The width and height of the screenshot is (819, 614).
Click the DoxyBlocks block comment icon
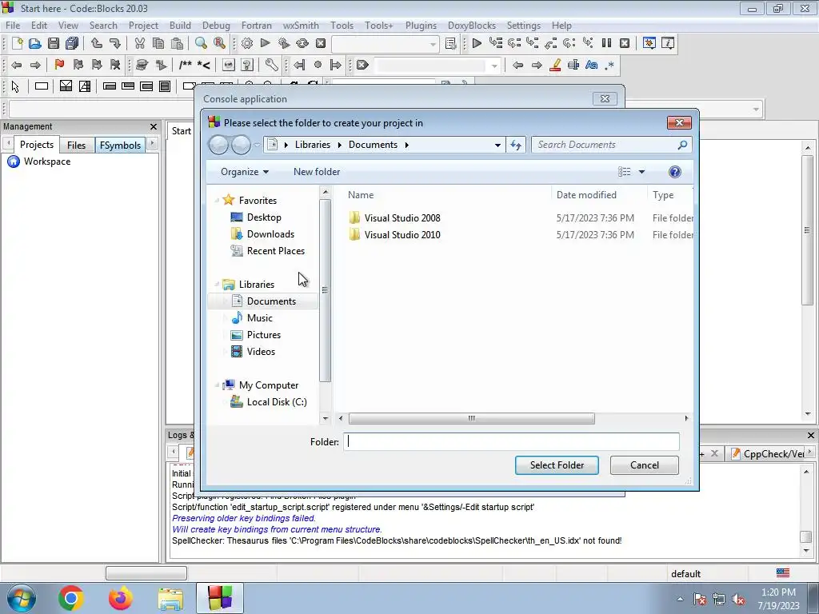tap(186, 66)
